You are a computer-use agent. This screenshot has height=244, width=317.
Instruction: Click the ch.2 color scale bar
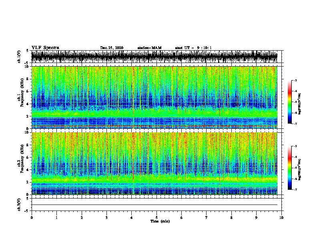[290, 168]
